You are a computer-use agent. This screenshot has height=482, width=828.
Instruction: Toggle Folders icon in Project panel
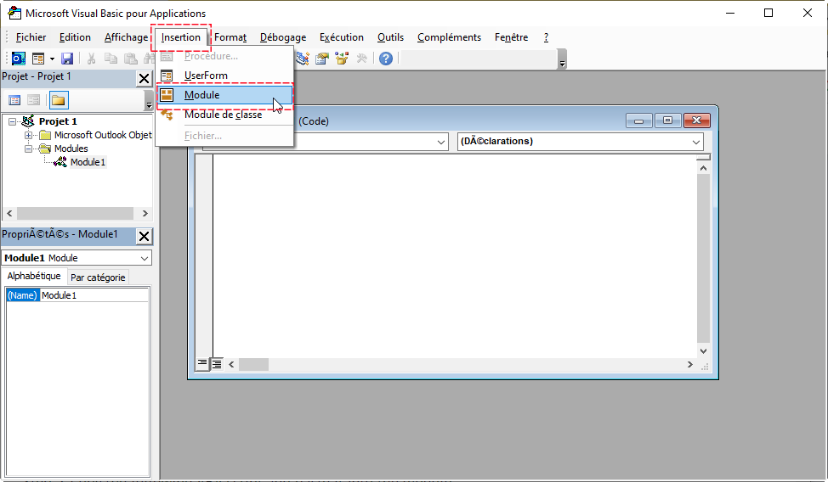[x=58, y=100]
